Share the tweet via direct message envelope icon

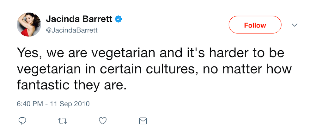(x=143, y=121)
